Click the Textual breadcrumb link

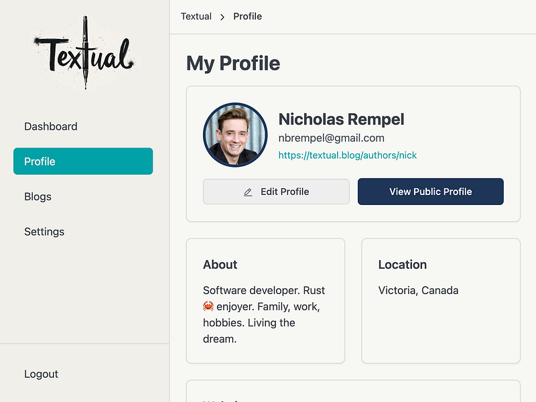click(196, 16)
